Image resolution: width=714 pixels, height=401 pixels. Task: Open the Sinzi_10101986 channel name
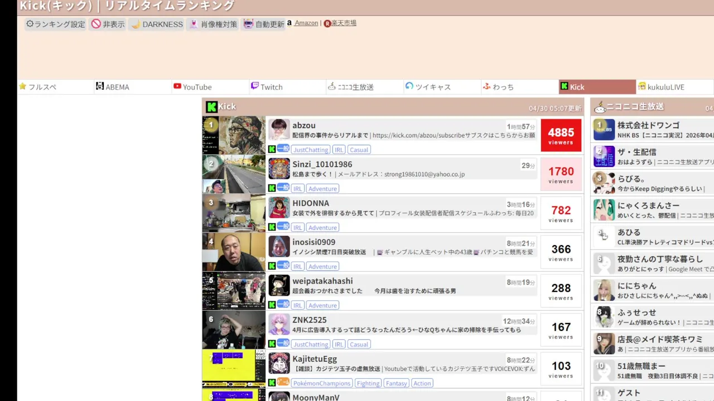coord(322,164)
